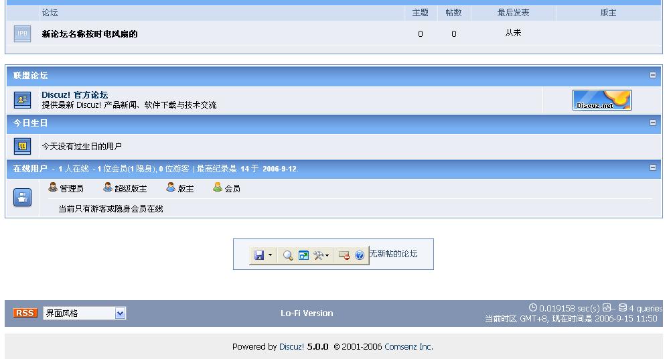Click the 提供最新 Discuz! 产品新闻 description text
Image resolution: width=669 pixels, height=359 pixels.
pos(129,105)
